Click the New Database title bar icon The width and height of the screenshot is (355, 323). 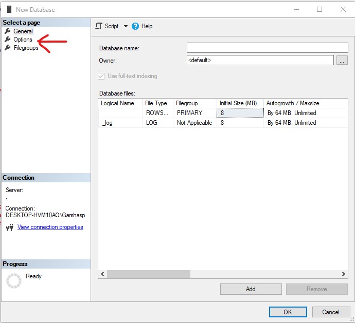(x=9, y=9)
